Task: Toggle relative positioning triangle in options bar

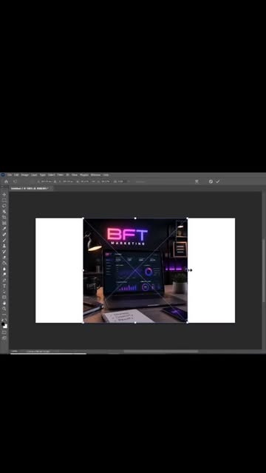Action: click(x=55, y=181)
